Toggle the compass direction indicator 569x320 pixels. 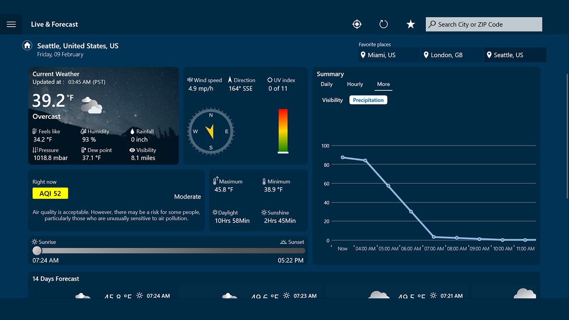(x=210, y=131)
